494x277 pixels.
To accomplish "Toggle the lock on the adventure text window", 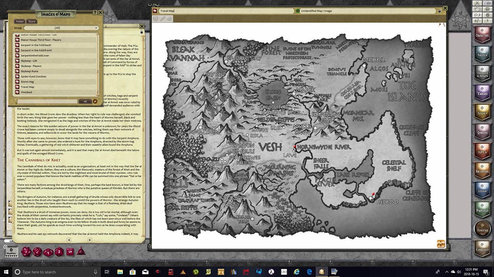I will coord(141,32).
